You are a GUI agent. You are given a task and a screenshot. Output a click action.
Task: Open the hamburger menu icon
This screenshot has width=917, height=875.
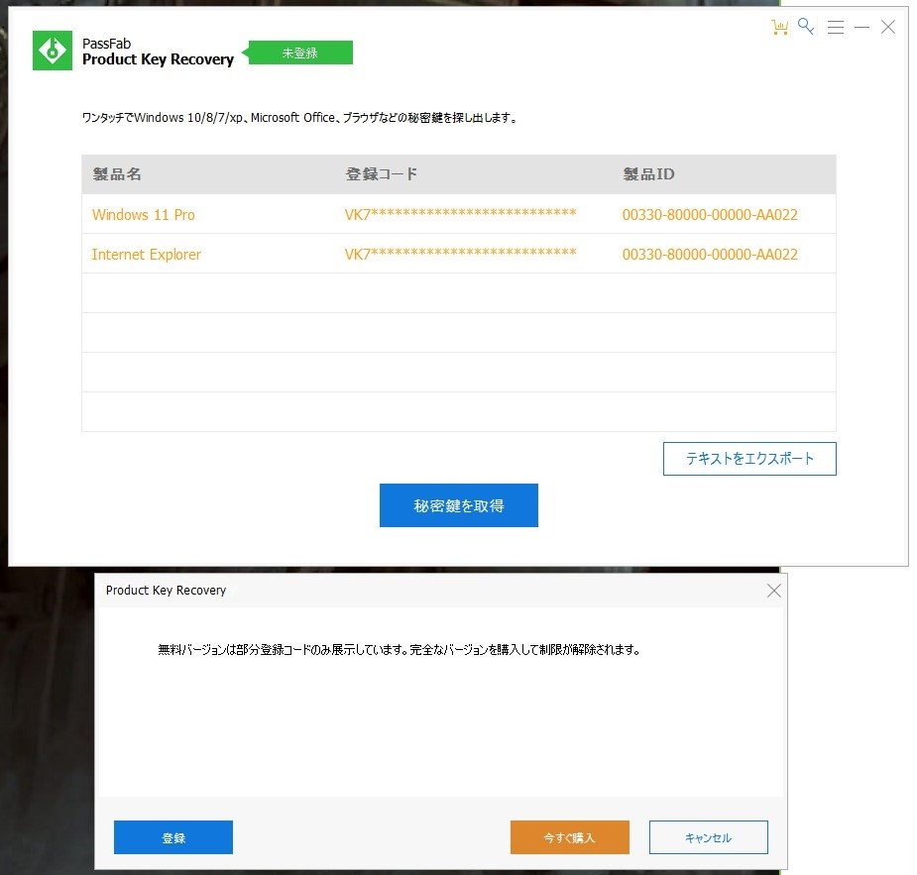(x=836, y=27)
